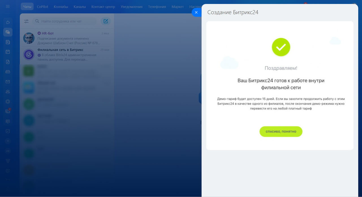The image size is (362, 197).
Task: Open the tasks checkmark icon in sidebar
Action: [8, 131]
